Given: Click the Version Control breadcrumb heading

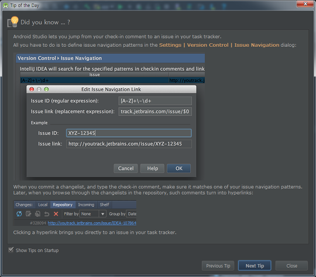Looking at the screenshot, I should pos(36,58).
